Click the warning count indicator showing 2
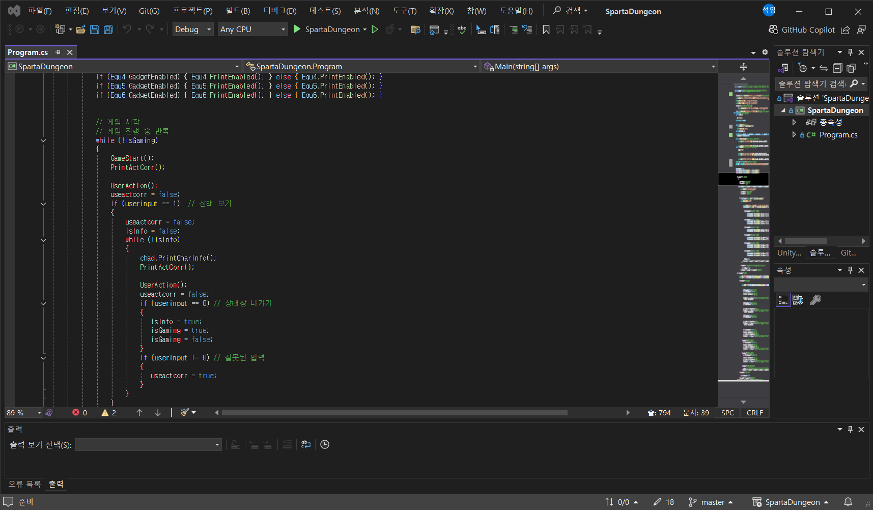Screen dimensions: 873x510 tap(109, 413)
